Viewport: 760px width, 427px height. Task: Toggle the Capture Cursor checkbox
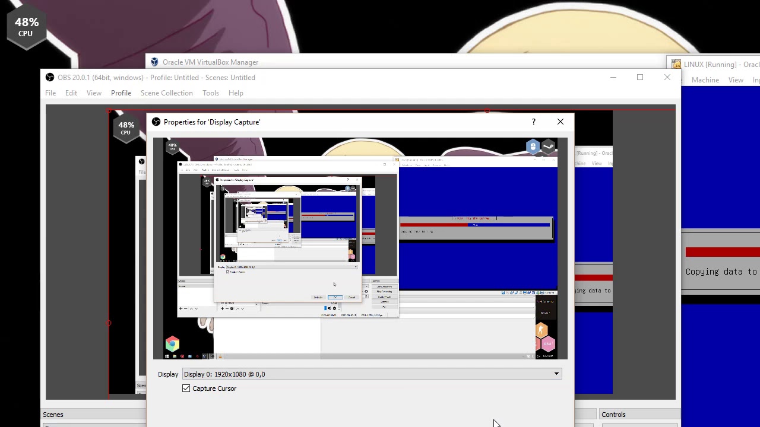(186, 388)
